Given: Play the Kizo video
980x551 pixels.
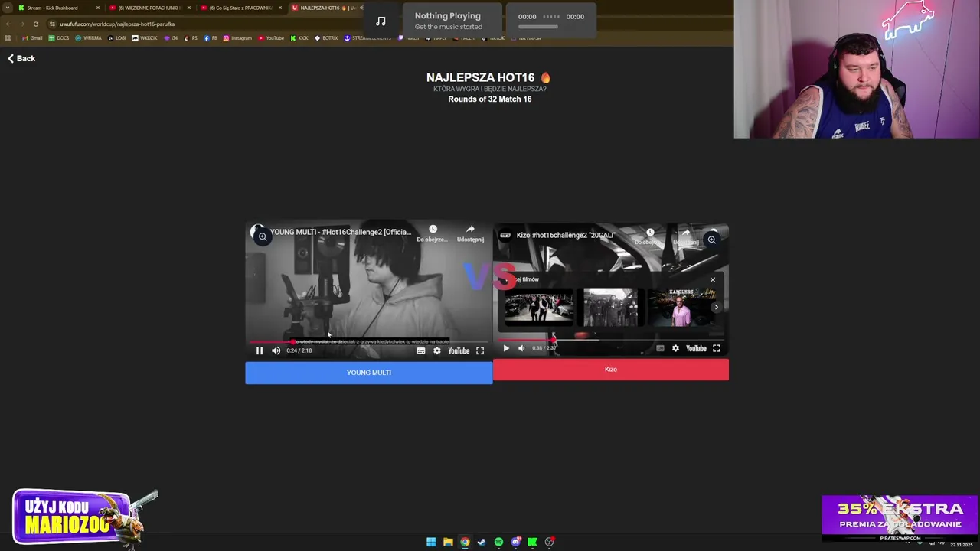Looking at the screenshot, I should [506, 348].
